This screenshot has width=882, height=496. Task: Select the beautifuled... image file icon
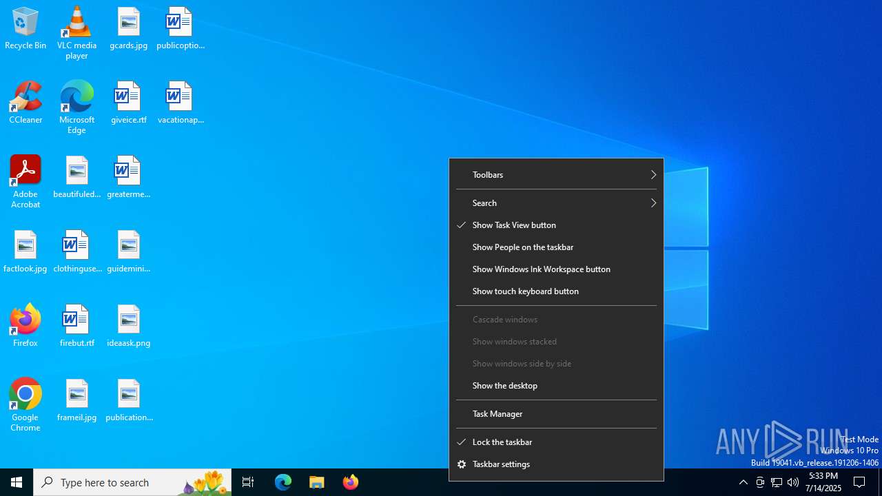[76, 178]
